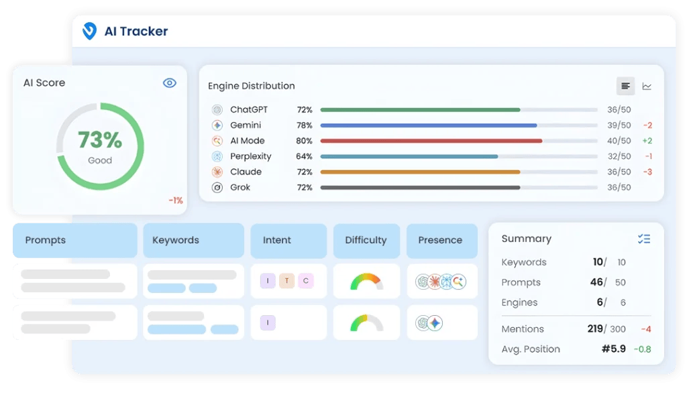Click the AI Mode engine icon
This screenshot has height=413, width=687.
tap(217, 141)
